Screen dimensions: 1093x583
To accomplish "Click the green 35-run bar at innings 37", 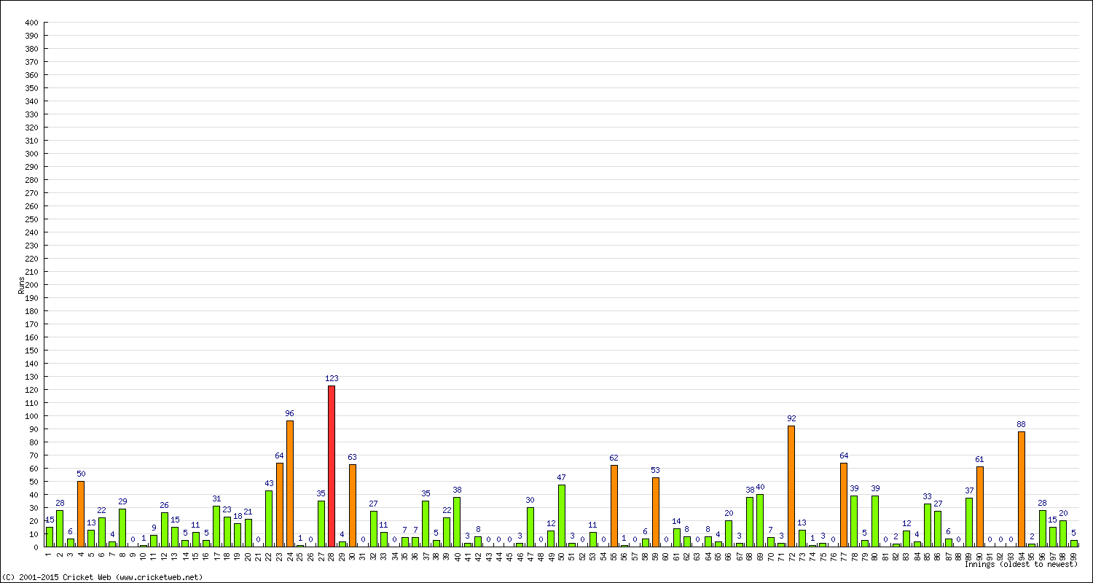I will (426, 523).
